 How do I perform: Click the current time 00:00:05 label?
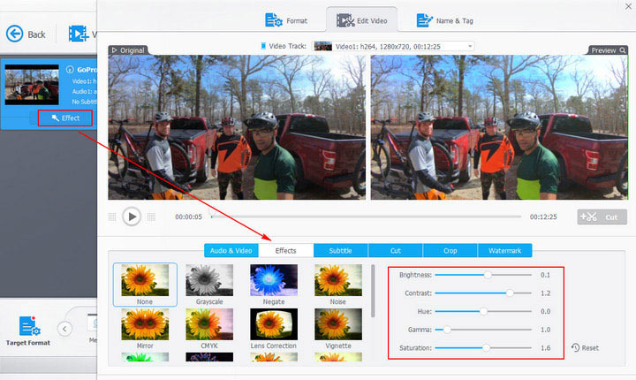(x=188, y=217)
